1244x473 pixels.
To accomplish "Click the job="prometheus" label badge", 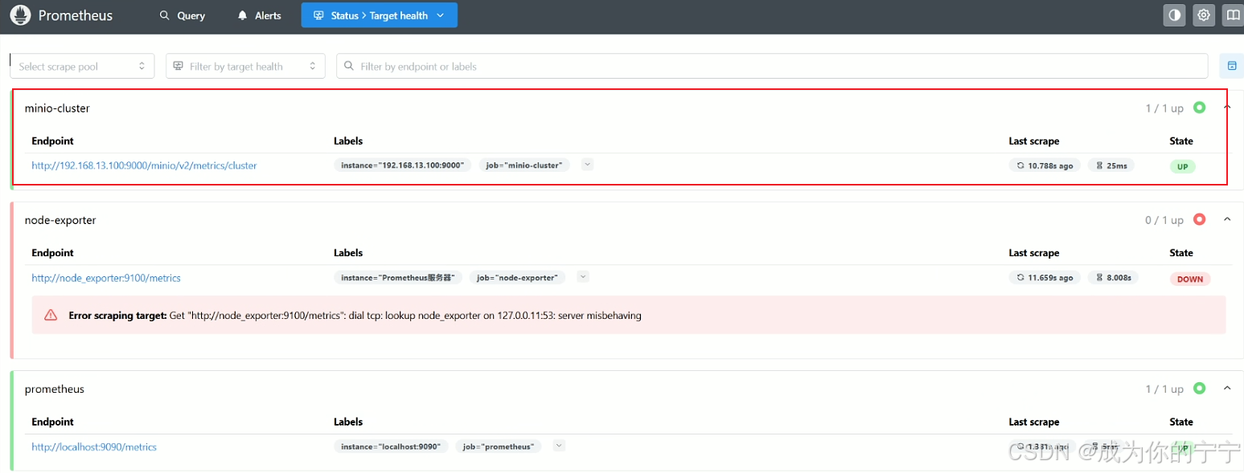I will point(499,446).
